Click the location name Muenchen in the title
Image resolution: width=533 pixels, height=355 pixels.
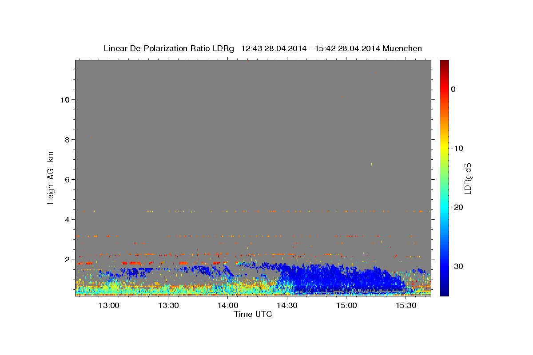[402, 48]
